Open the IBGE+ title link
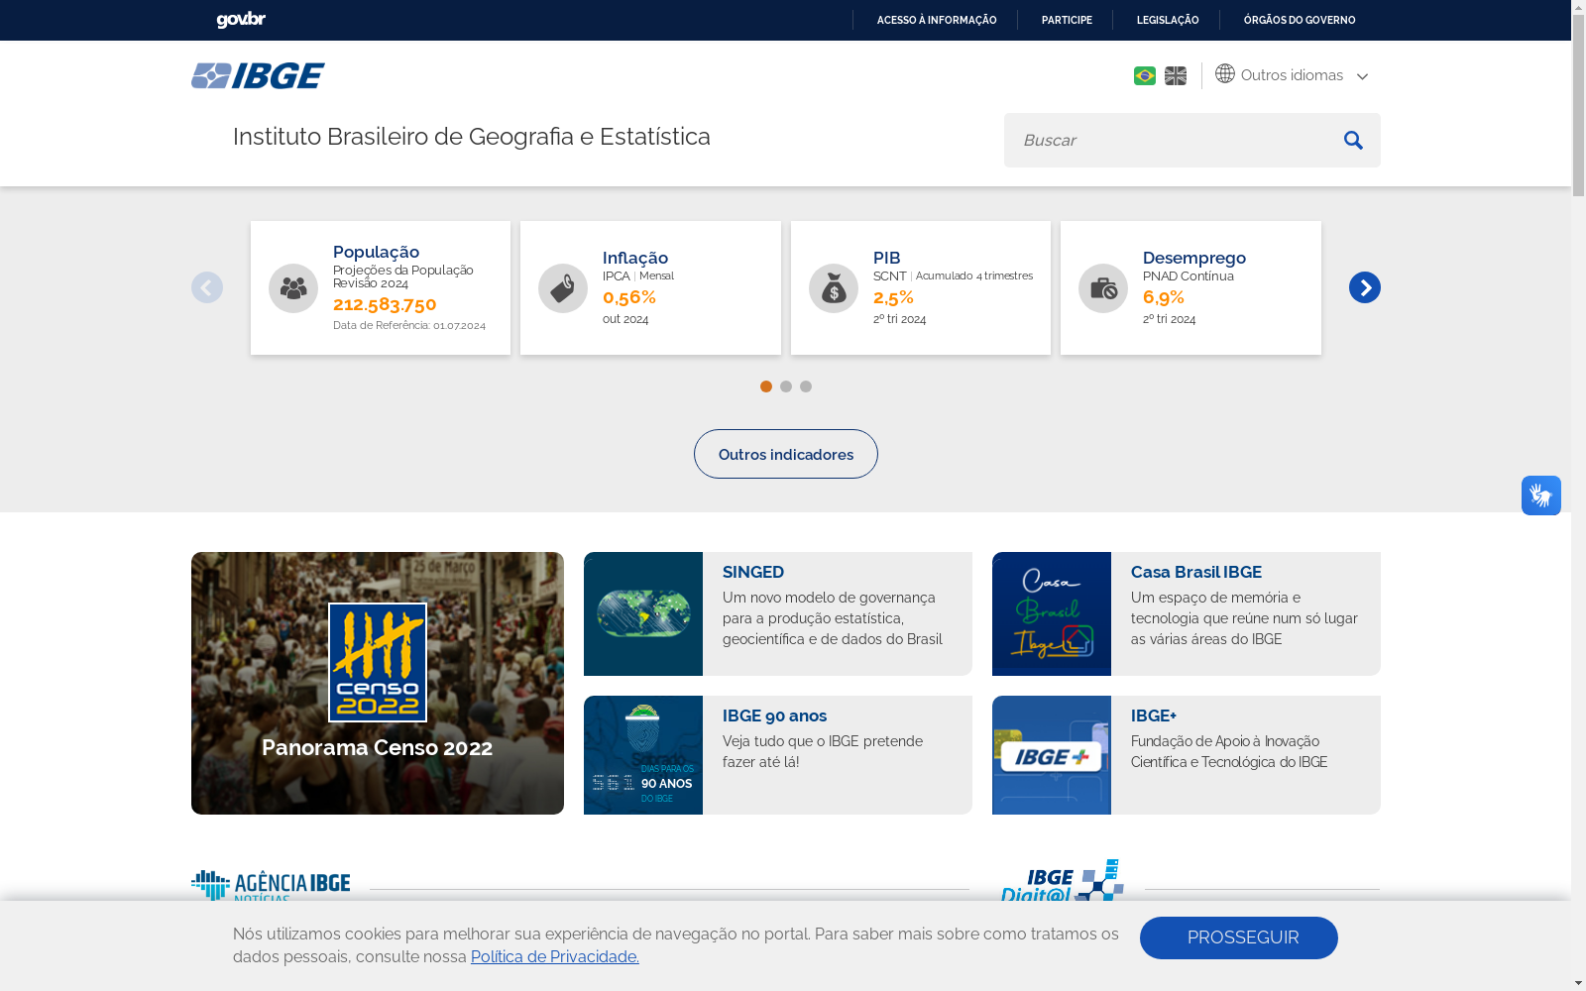The height and width of the screenshot is (991, 1586). coord(1154,716)
